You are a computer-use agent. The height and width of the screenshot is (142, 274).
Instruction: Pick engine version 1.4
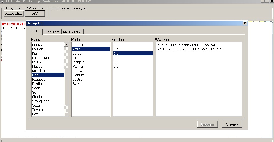point(133,49)
